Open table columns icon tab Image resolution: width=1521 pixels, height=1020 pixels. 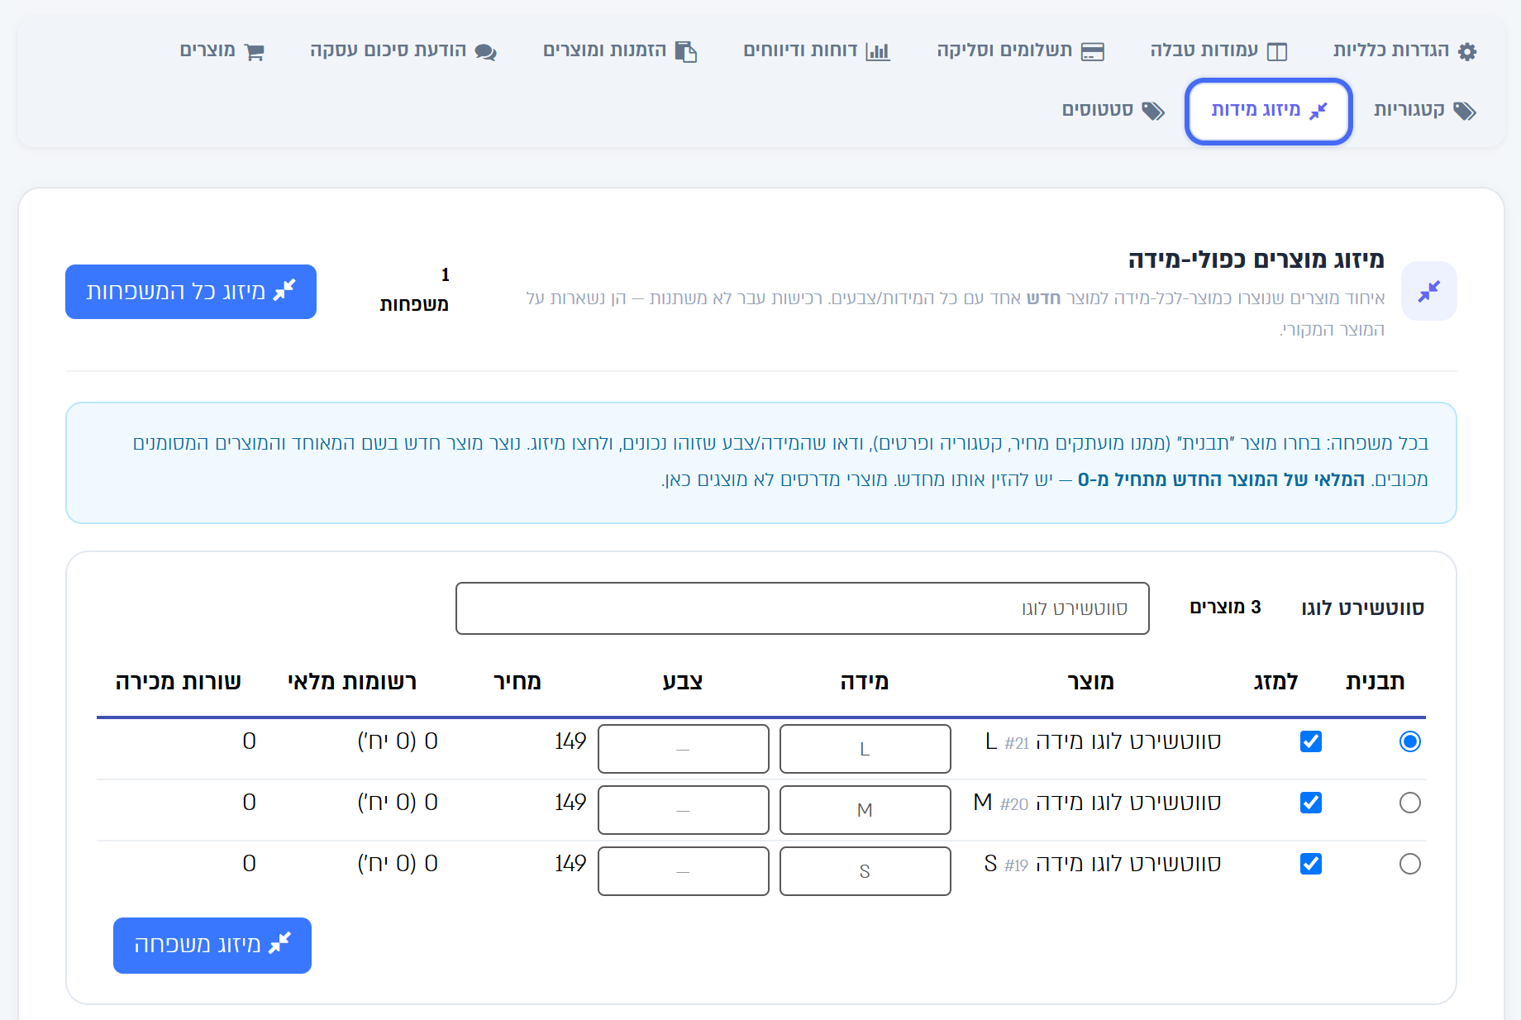point(1277,51)
